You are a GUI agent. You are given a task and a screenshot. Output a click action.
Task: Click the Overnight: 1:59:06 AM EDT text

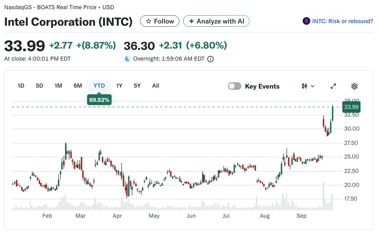(169, 59)
